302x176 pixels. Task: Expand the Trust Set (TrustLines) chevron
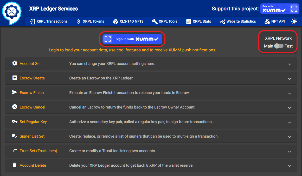coord(290,152)
